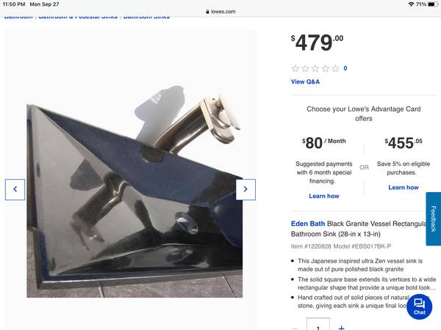
Task: Open View Q&A link
Action: [305, 81]
